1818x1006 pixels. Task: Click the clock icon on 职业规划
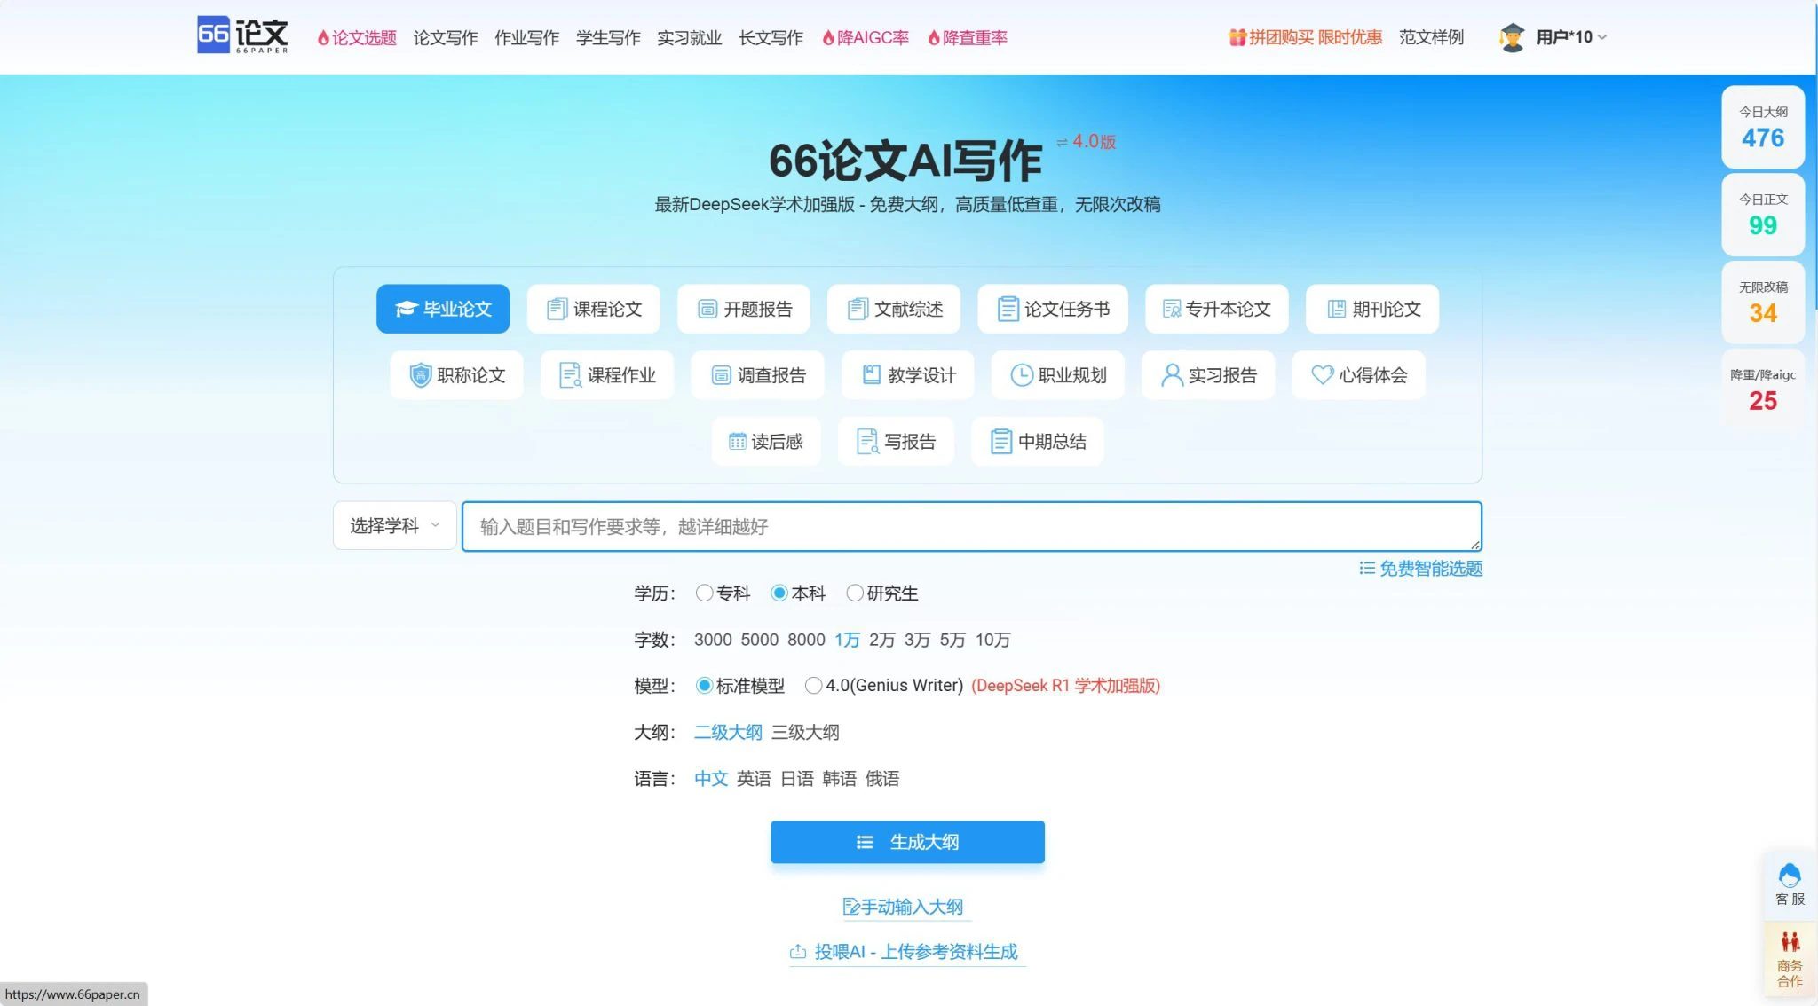[1022, 375]
